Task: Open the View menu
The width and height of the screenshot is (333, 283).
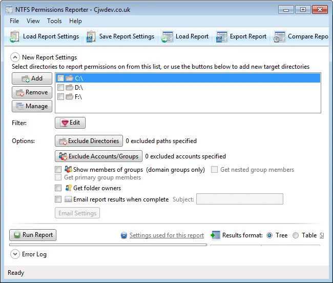Action: [x=33, y=21]
